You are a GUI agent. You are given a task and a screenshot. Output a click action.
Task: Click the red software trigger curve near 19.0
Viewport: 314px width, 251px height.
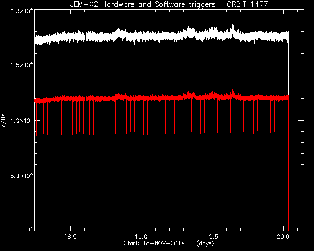(x=141, y=98)
